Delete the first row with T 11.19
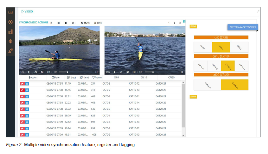This screenshot has width=268, height=154. (27, 84)
